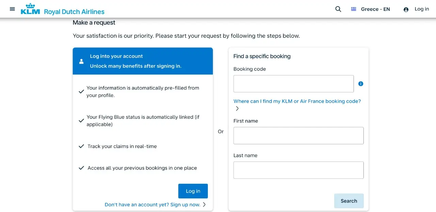Click the profile avatar icon in header
436x212 pixels.
pyautogui.click(x=406, y=10)
